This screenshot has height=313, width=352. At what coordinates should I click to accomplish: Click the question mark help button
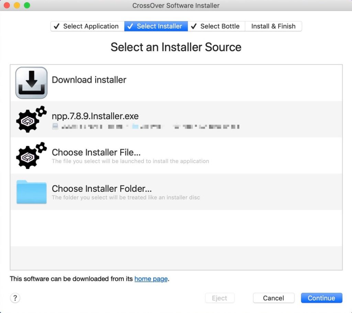point(15,298)
